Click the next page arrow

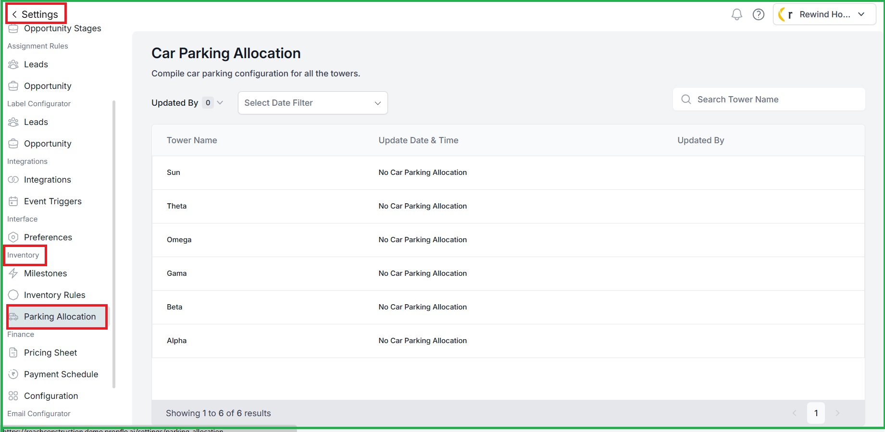click(x=838, y=413)
